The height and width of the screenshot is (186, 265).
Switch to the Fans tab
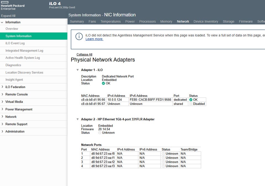pyautogui.click(x=92, y=22)
